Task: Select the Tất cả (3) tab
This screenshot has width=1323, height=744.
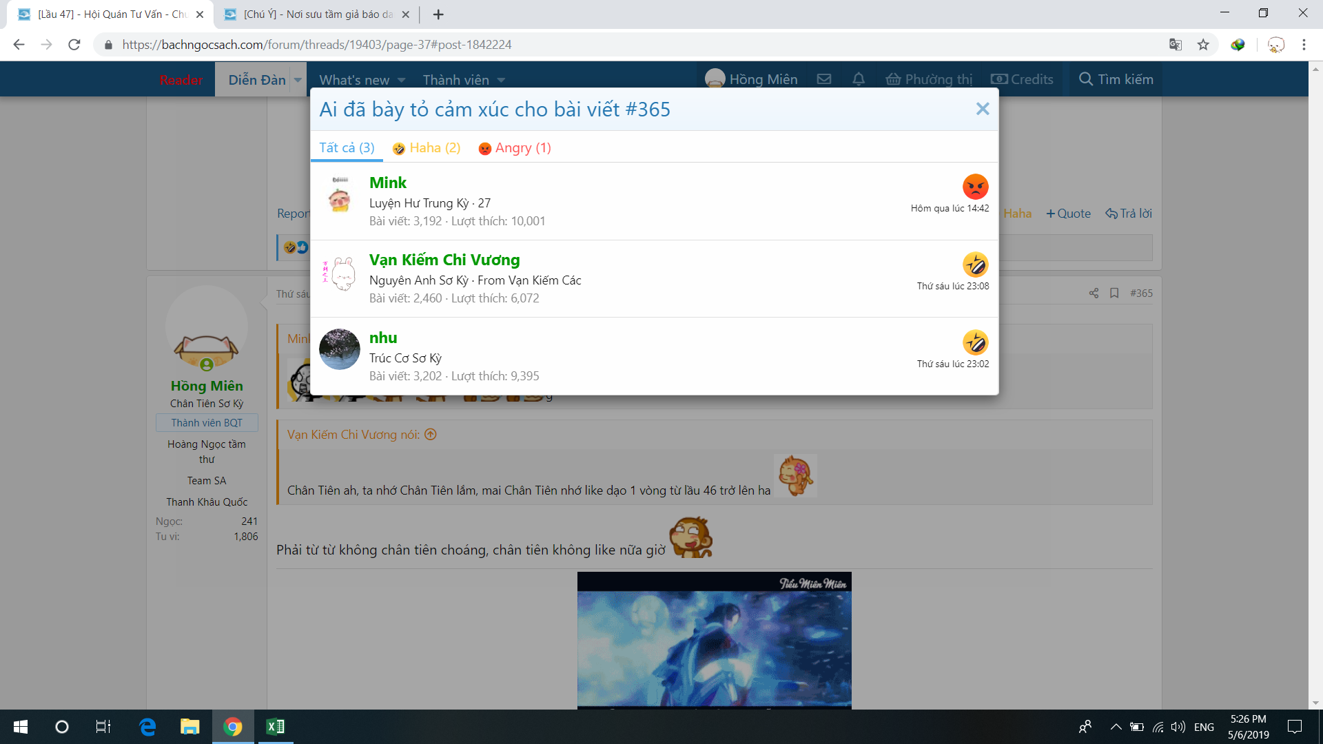Action: coord(347,148)
